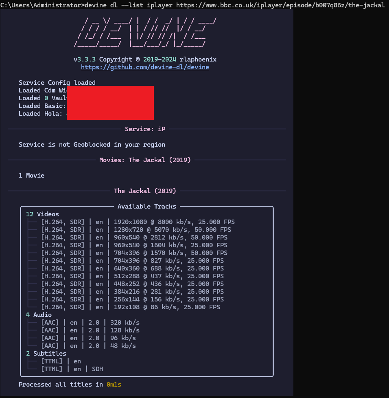
Task: Select the 960x540 @ 1604 kb/s video row
Action: (134, 245)
